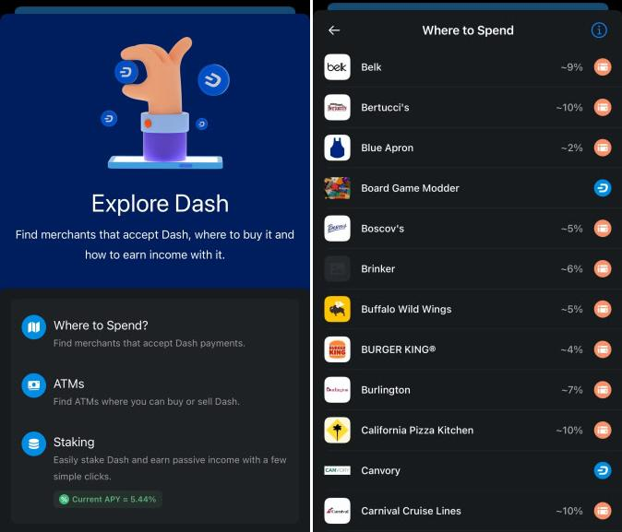622x532 pixels.
Task: Tap the Burlington logo icon
Action: [337, 390]
